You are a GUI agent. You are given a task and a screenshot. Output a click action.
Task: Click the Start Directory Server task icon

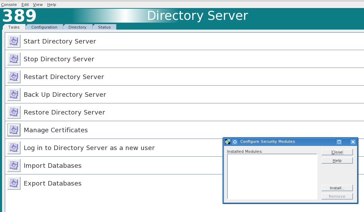[x=14, y=41]
